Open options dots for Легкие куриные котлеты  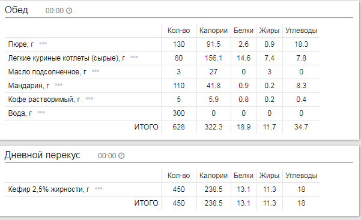pyautogui.click(x=135, y=57)
